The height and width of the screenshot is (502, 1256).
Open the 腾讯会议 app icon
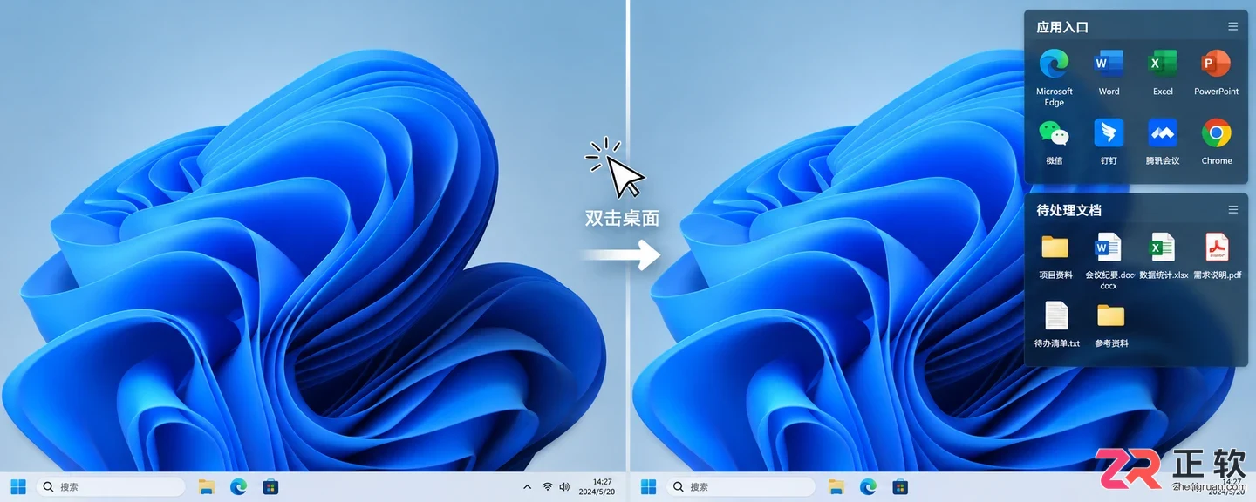pyautogui.click(x=1163, y=133)
